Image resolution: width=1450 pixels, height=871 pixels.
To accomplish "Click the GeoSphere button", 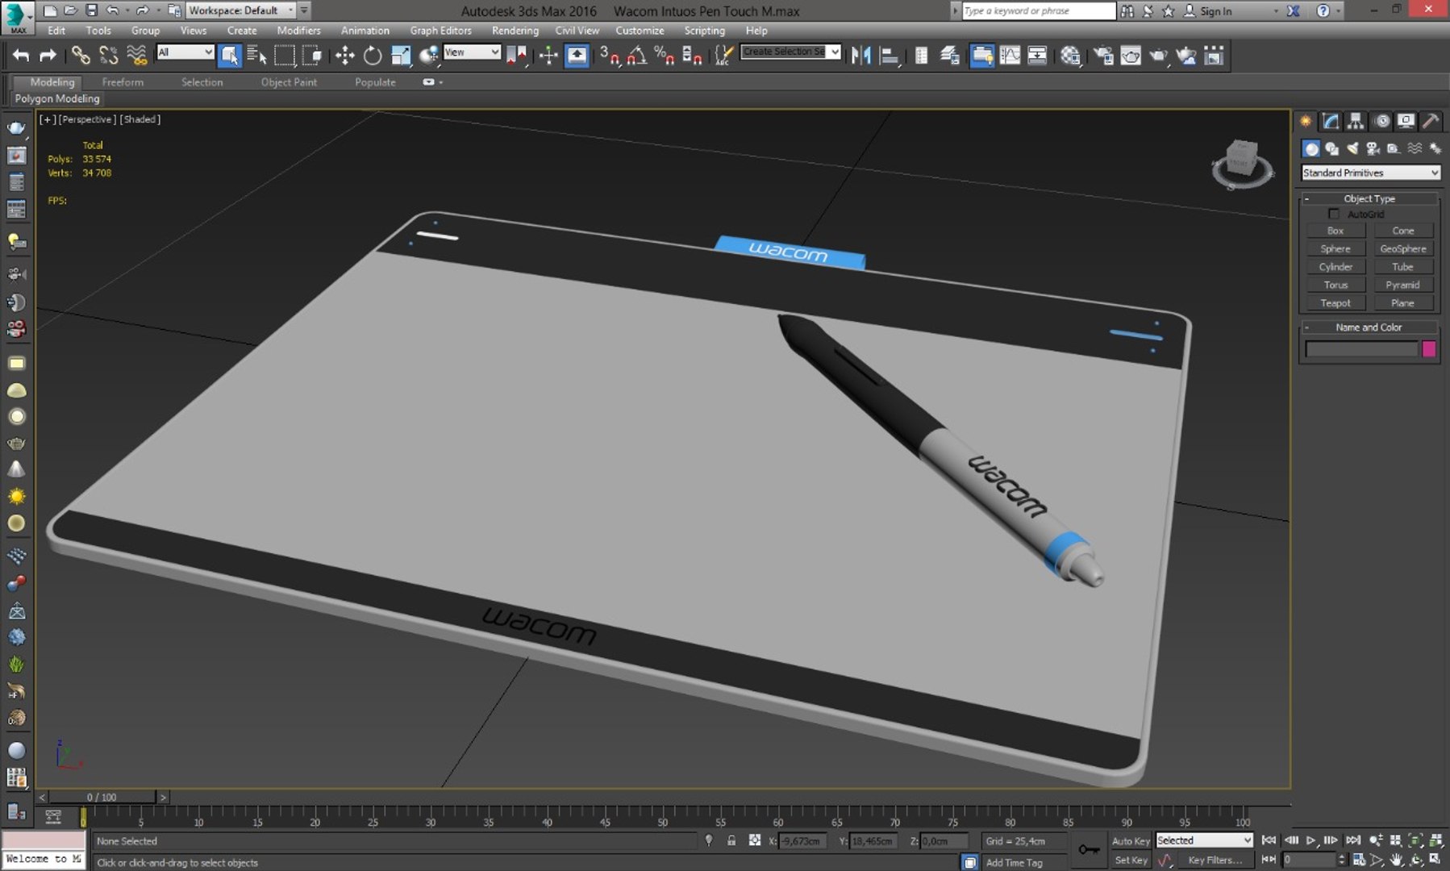I will click(1403, 248).
